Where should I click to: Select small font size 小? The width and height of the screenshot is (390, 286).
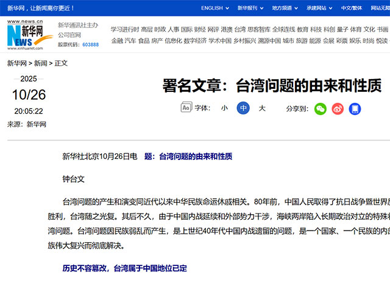click(x=224, y=108)
